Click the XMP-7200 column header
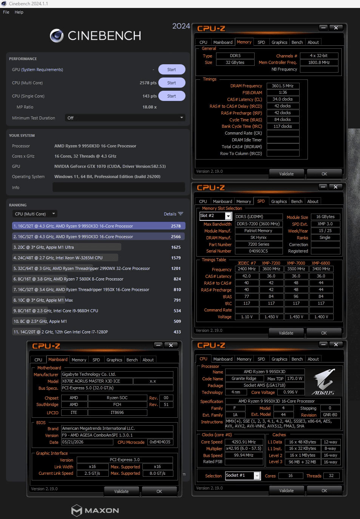Viewport: 360px width, 519px height. coord(271,263)
